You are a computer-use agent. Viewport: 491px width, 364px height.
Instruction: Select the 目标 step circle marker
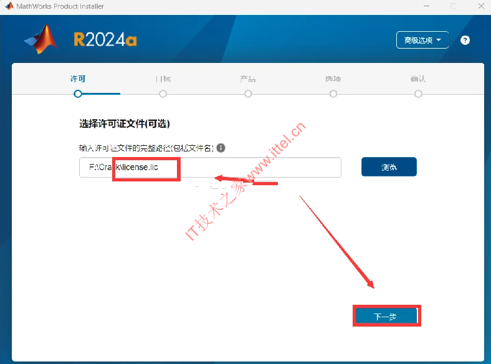coord(163,93)
